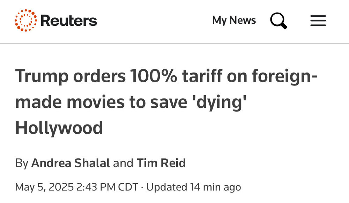Screen dimensions: 349x203
Task: Click the word 'movies' in headline
Action: 105,103
